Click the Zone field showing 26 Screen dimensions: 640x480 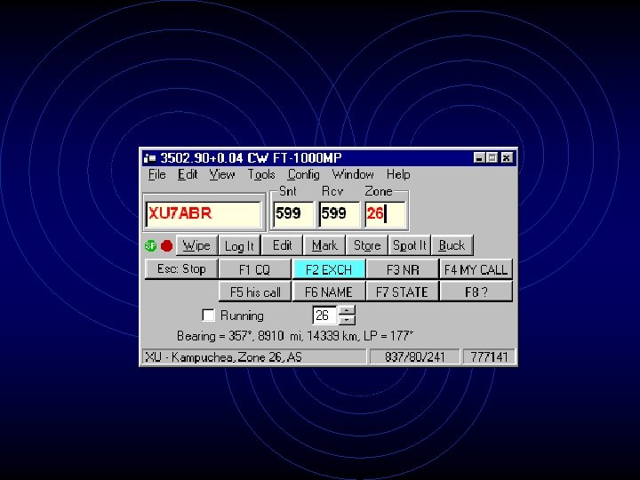[x=385, y=213]
